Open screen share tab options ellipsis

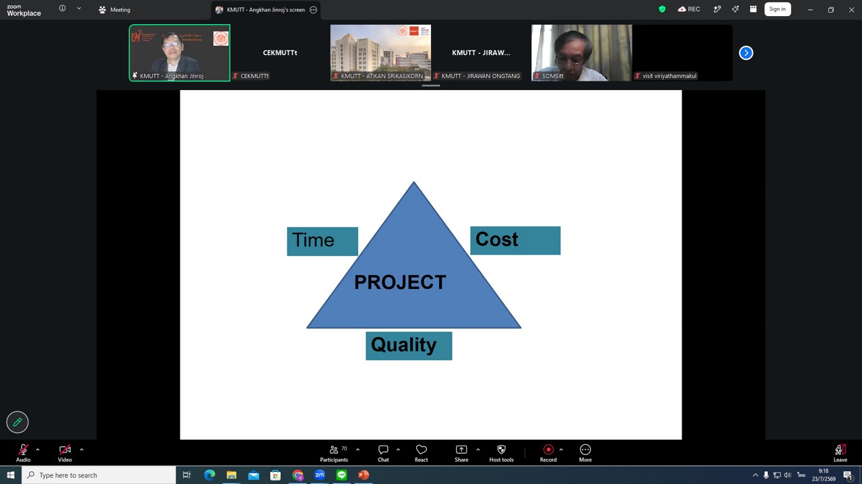point(313,9)
